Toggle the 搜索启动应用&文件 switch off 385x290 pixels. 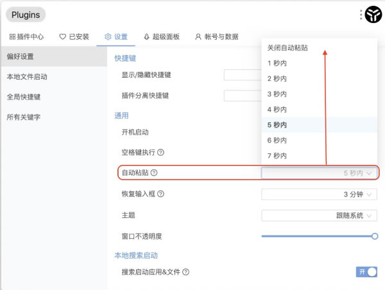(366, 272)
